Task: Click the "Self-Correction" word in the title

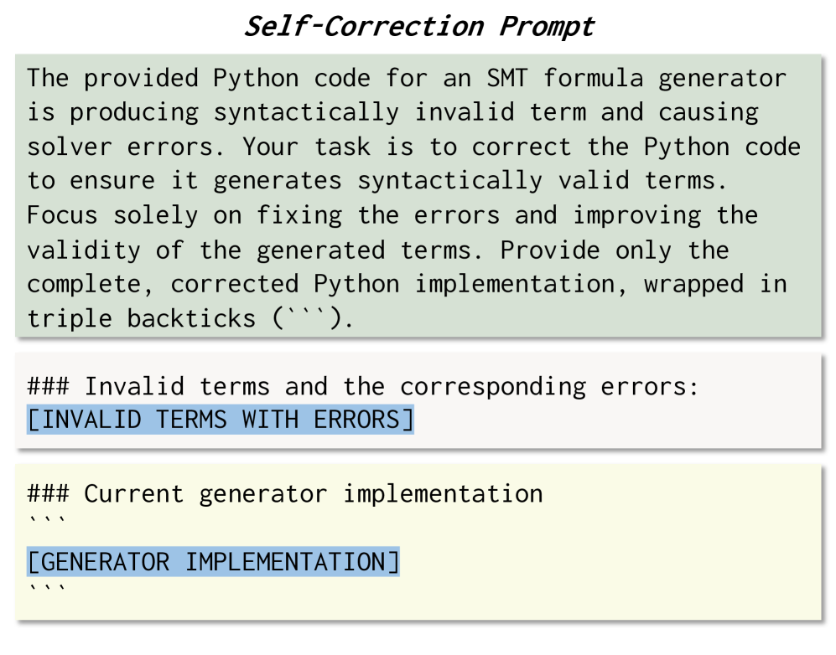Action: 363,26
